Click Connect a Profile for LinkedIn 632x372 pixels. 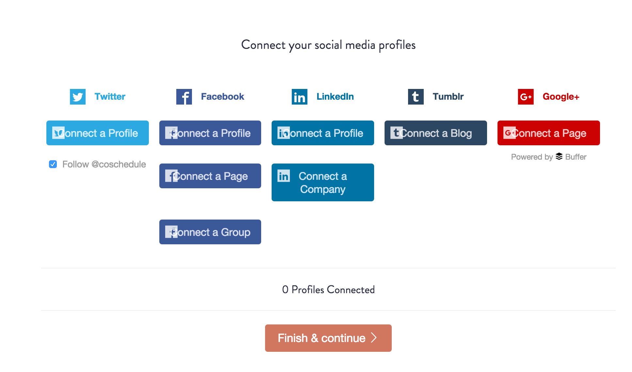(322, 133)
